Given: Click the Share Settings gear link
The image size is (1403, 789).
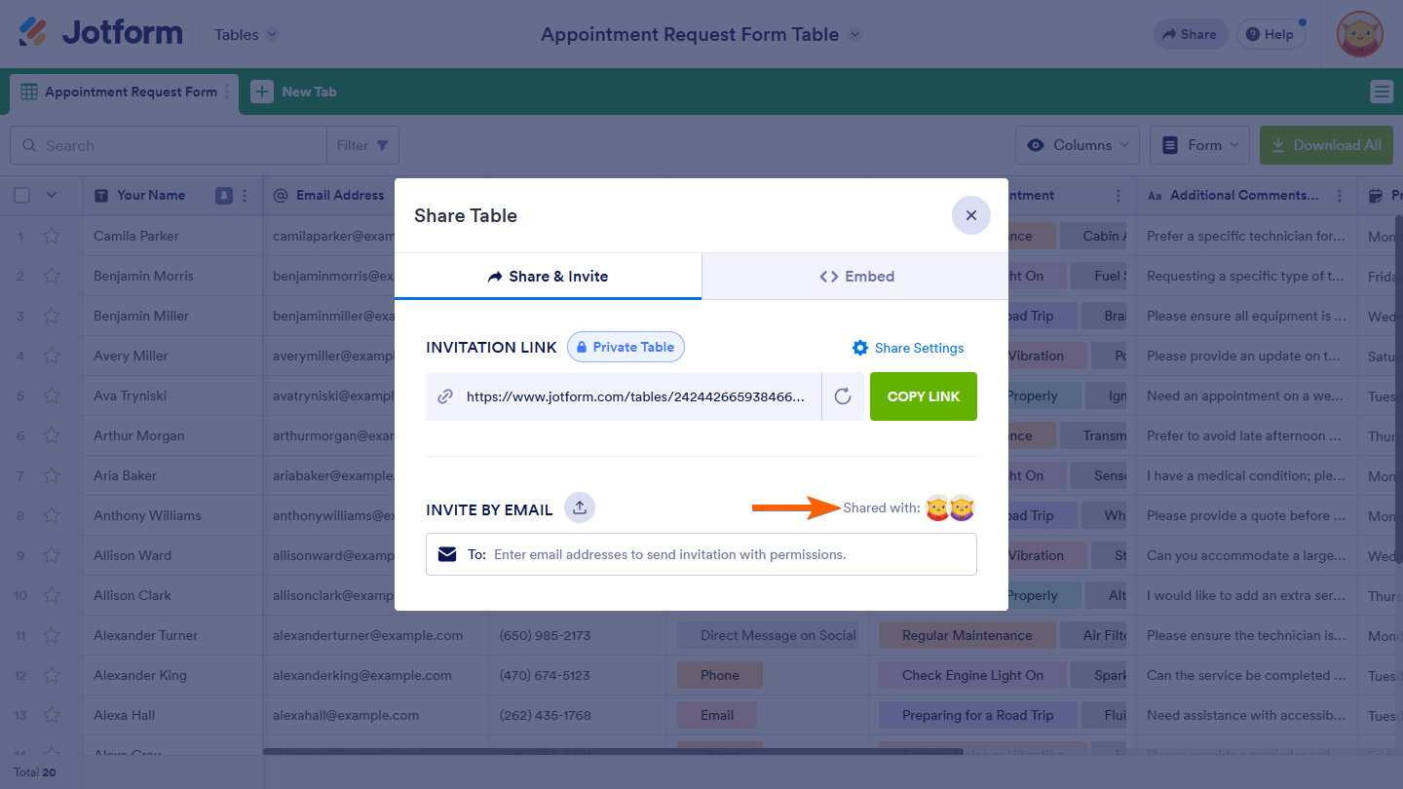Looking at the screenshot, I should pos(908,348).
